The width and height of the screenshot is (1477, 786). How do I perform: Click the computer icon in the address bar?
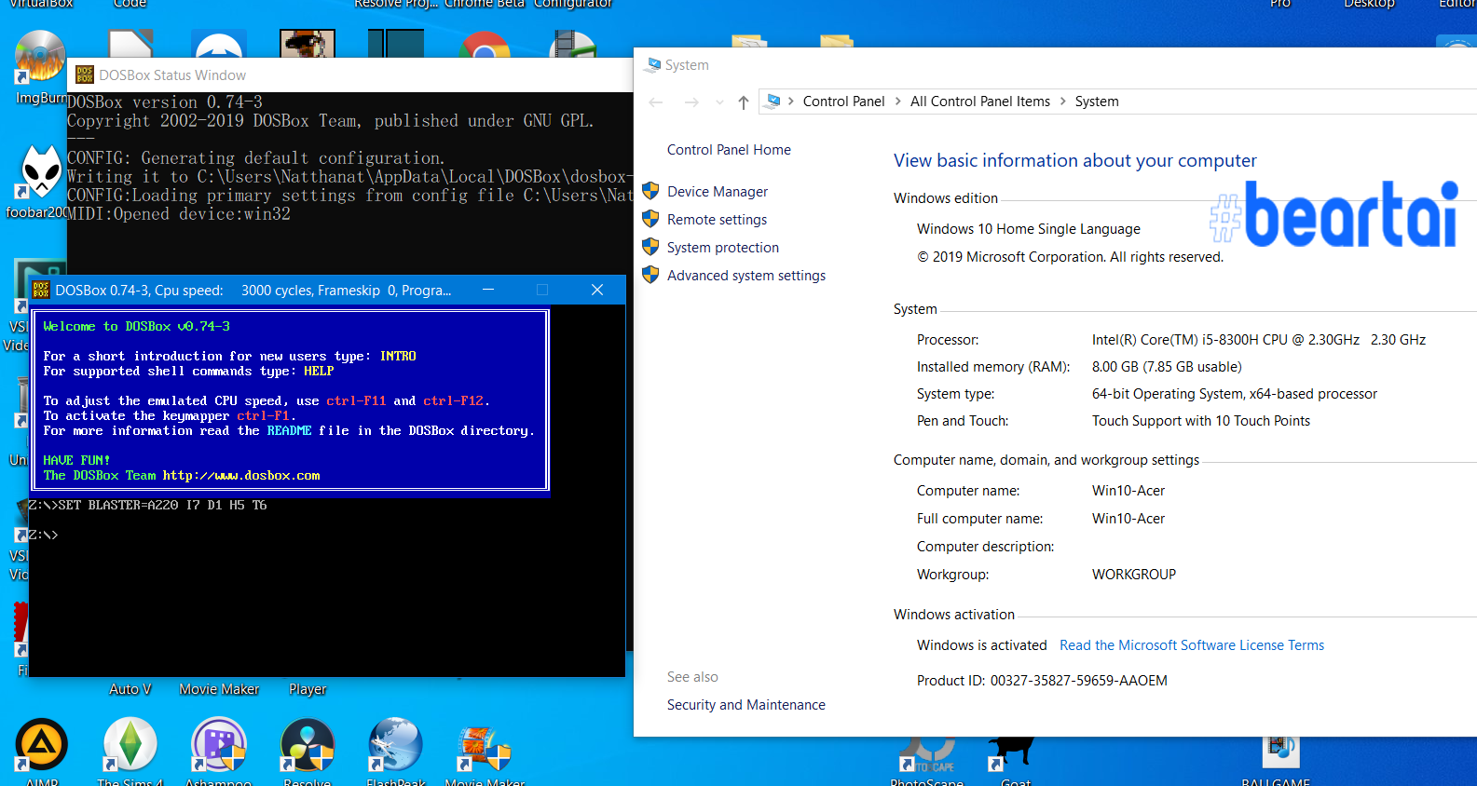click(773, 101)
